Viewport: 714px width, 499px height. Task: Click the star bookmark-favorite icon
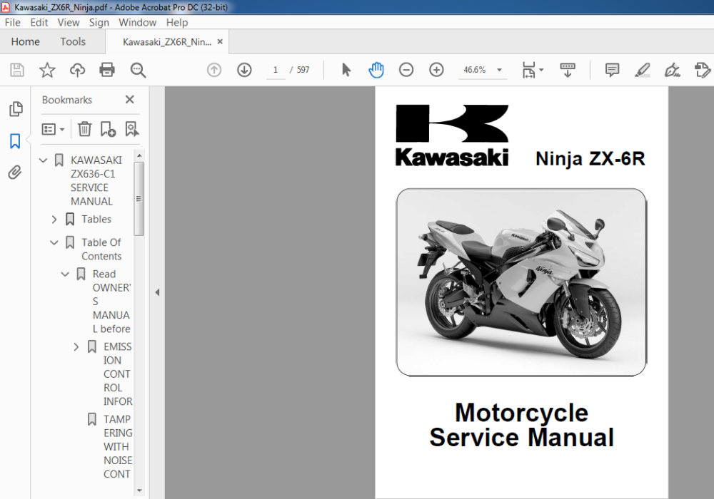coord(47,70)
